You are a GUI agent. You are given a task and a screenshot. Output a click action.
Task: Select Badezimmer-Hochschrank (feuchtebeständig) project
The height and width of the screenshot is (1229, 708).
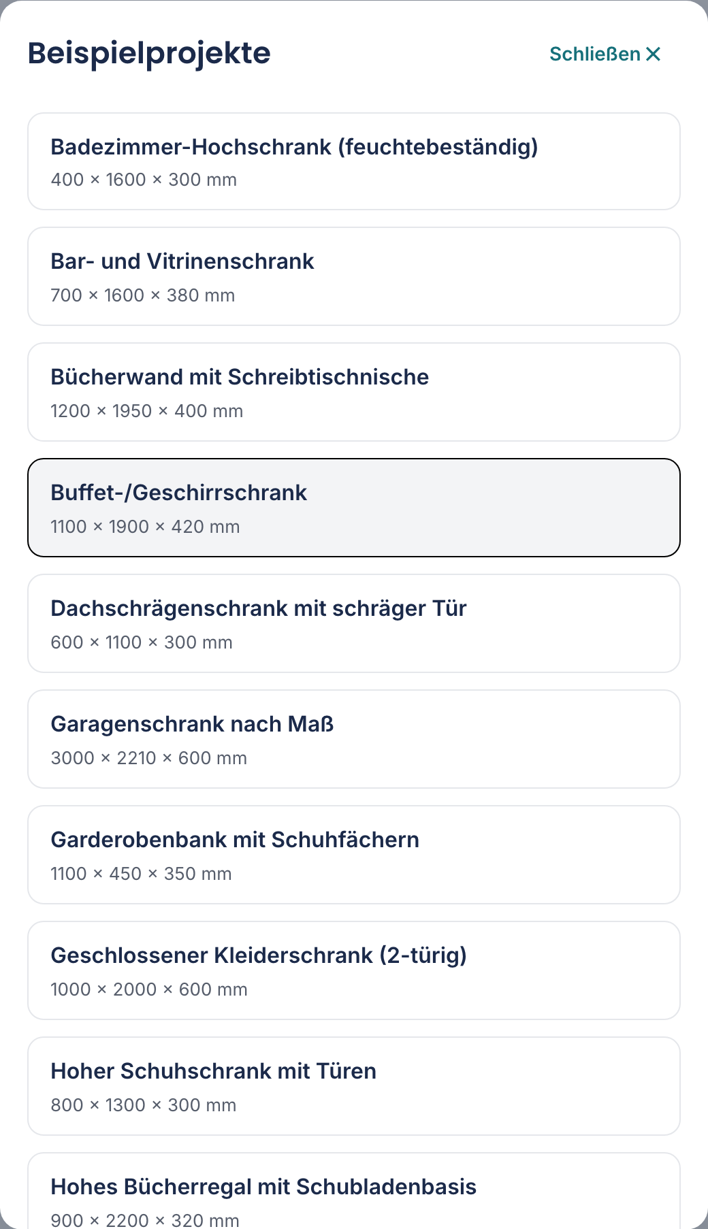354,161
